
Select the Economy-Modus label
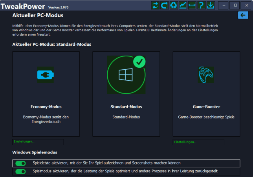46,107
